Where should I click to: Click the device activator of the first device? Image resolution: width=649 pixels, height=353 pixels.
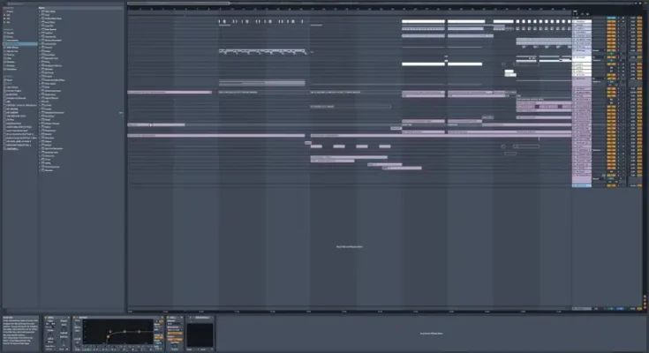(x=44, y=317)
